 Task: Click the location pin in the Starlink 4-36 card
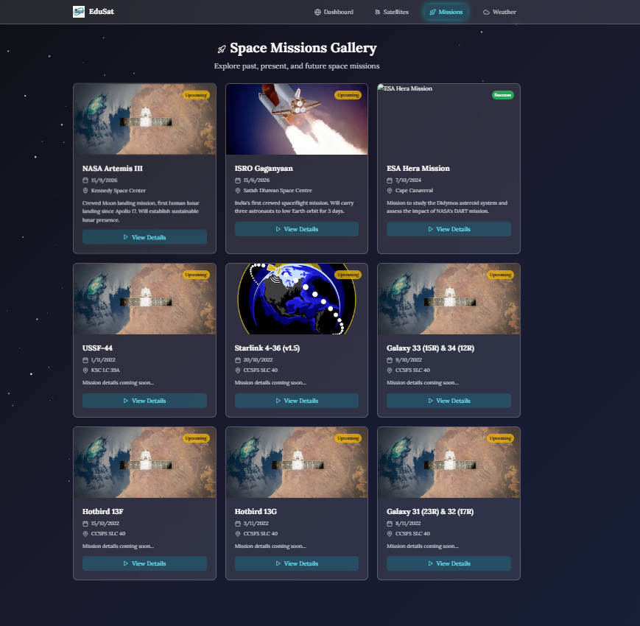(x=238, y=370)
